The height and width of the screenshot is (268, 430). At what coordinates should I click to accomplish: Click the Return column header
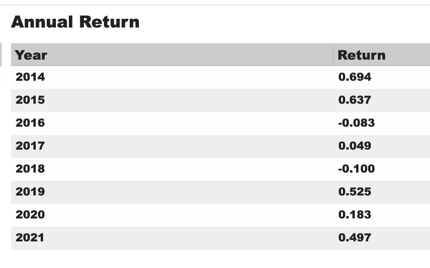tap(361, 55)
